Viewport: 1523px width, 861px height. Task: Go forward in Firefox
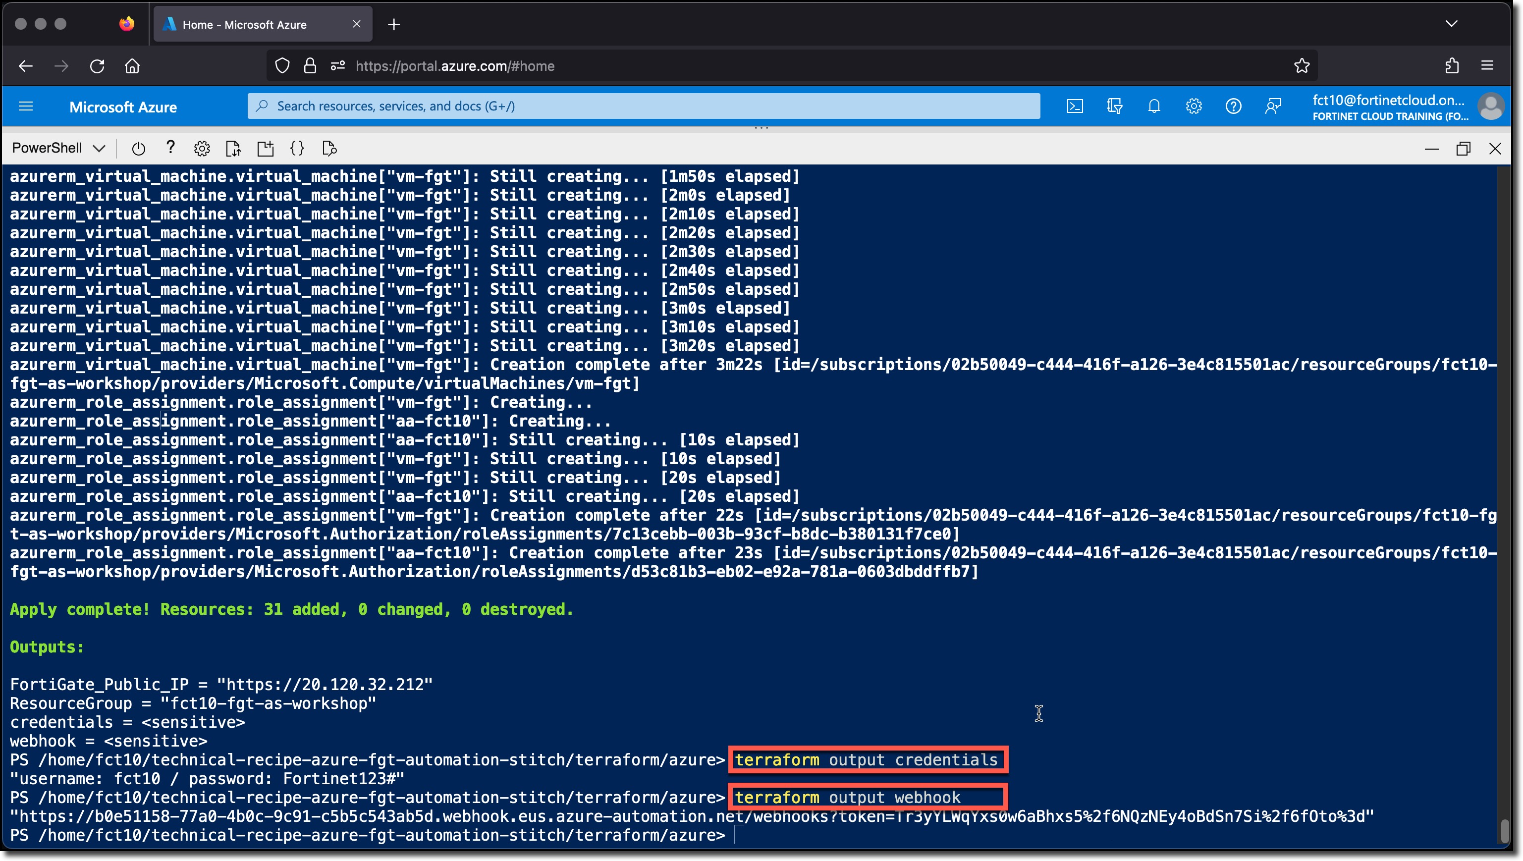[61, 65]
